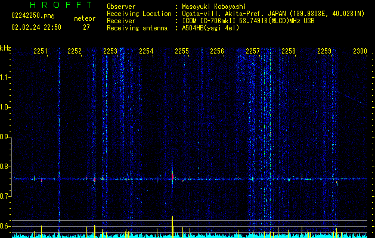
Task: Click the 2255 time marker
Action: tap(182, 51)
